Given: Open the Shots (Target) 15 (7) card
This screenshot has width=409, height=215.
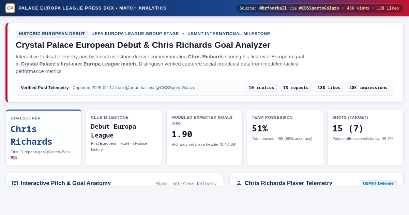Looking at the screenshot, I should (365, 138).
